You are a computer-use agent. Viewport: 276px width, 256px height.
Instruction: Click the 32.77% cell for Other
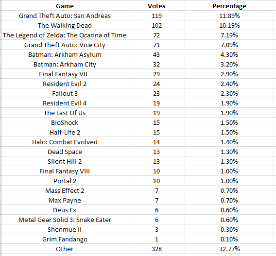point(229,249)
